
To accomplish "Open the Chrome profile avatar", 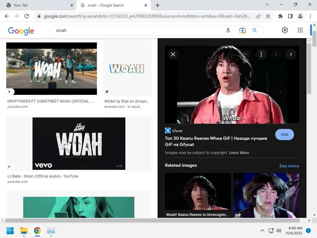I will coord(300,16).
